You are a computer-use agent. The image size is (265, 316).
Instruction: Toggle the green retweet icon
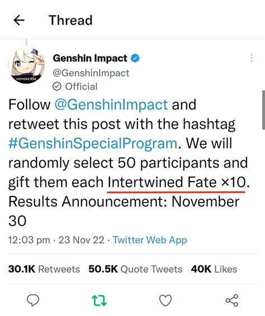tap(99, 300)
